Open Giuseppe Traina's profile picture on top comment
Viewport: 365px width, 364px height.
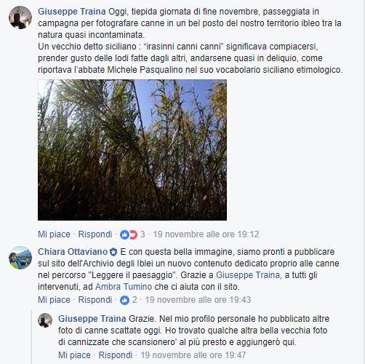[20, 17]
